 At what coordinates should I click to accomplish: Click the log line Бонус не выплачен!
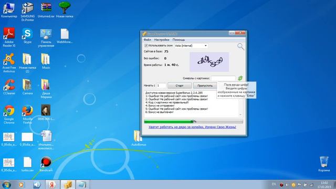point(159,112)
